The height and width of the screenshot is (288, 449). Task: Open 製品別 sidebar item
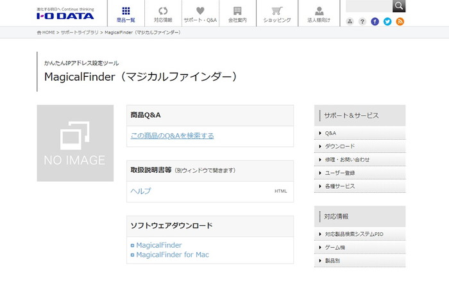(360, 260)
